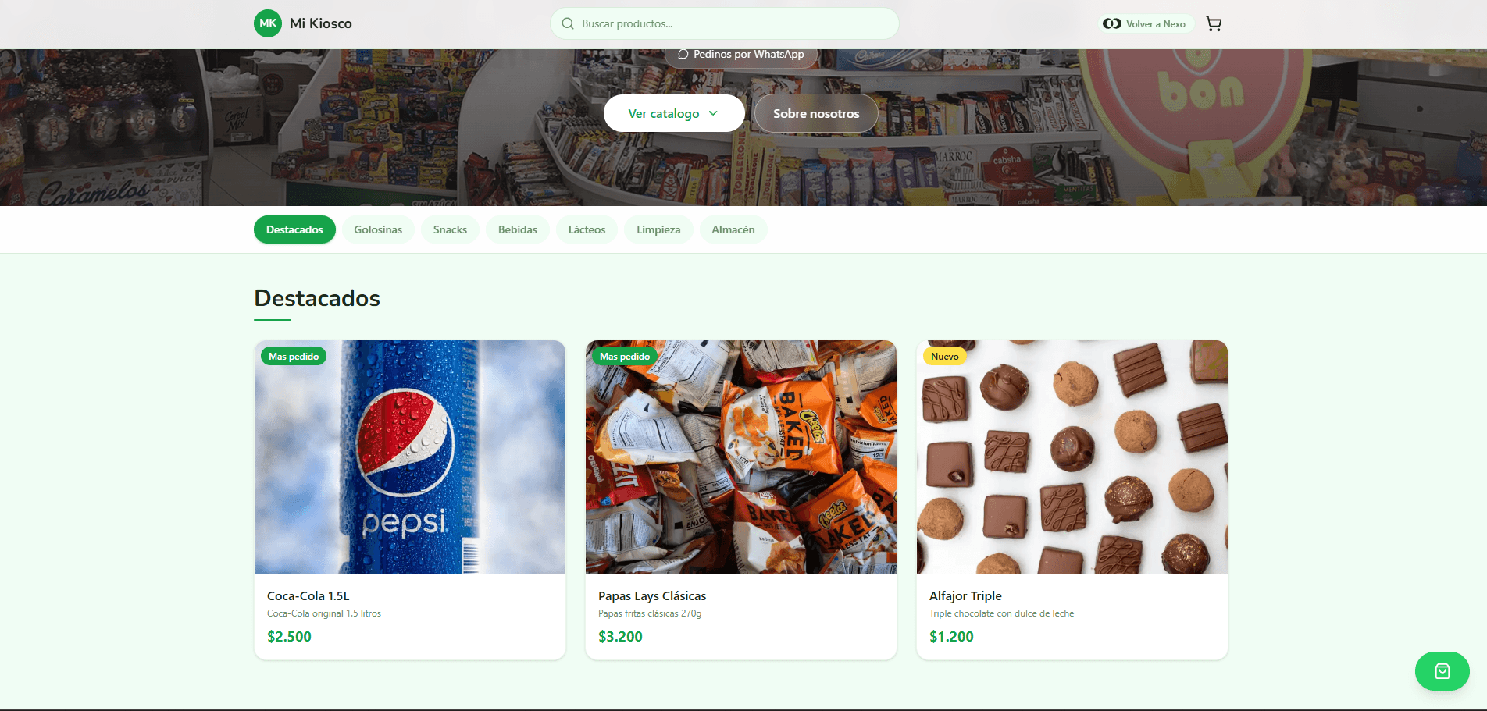
Task: Expand the Ver catalogo chevron
Action: pos(713,113)
